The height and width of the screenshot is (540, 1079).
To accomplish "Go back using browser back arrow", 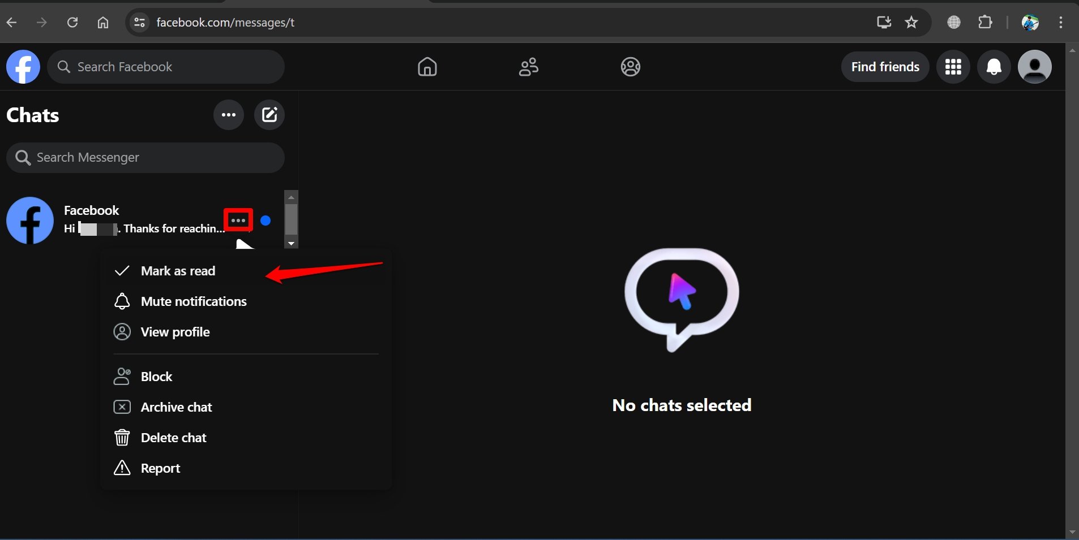I will click(12, 23).
